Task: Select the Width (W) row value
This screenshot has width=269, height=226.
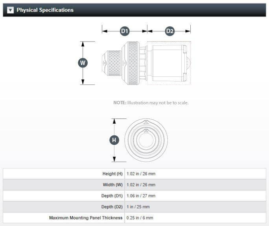Action: [x=141, y=185]
